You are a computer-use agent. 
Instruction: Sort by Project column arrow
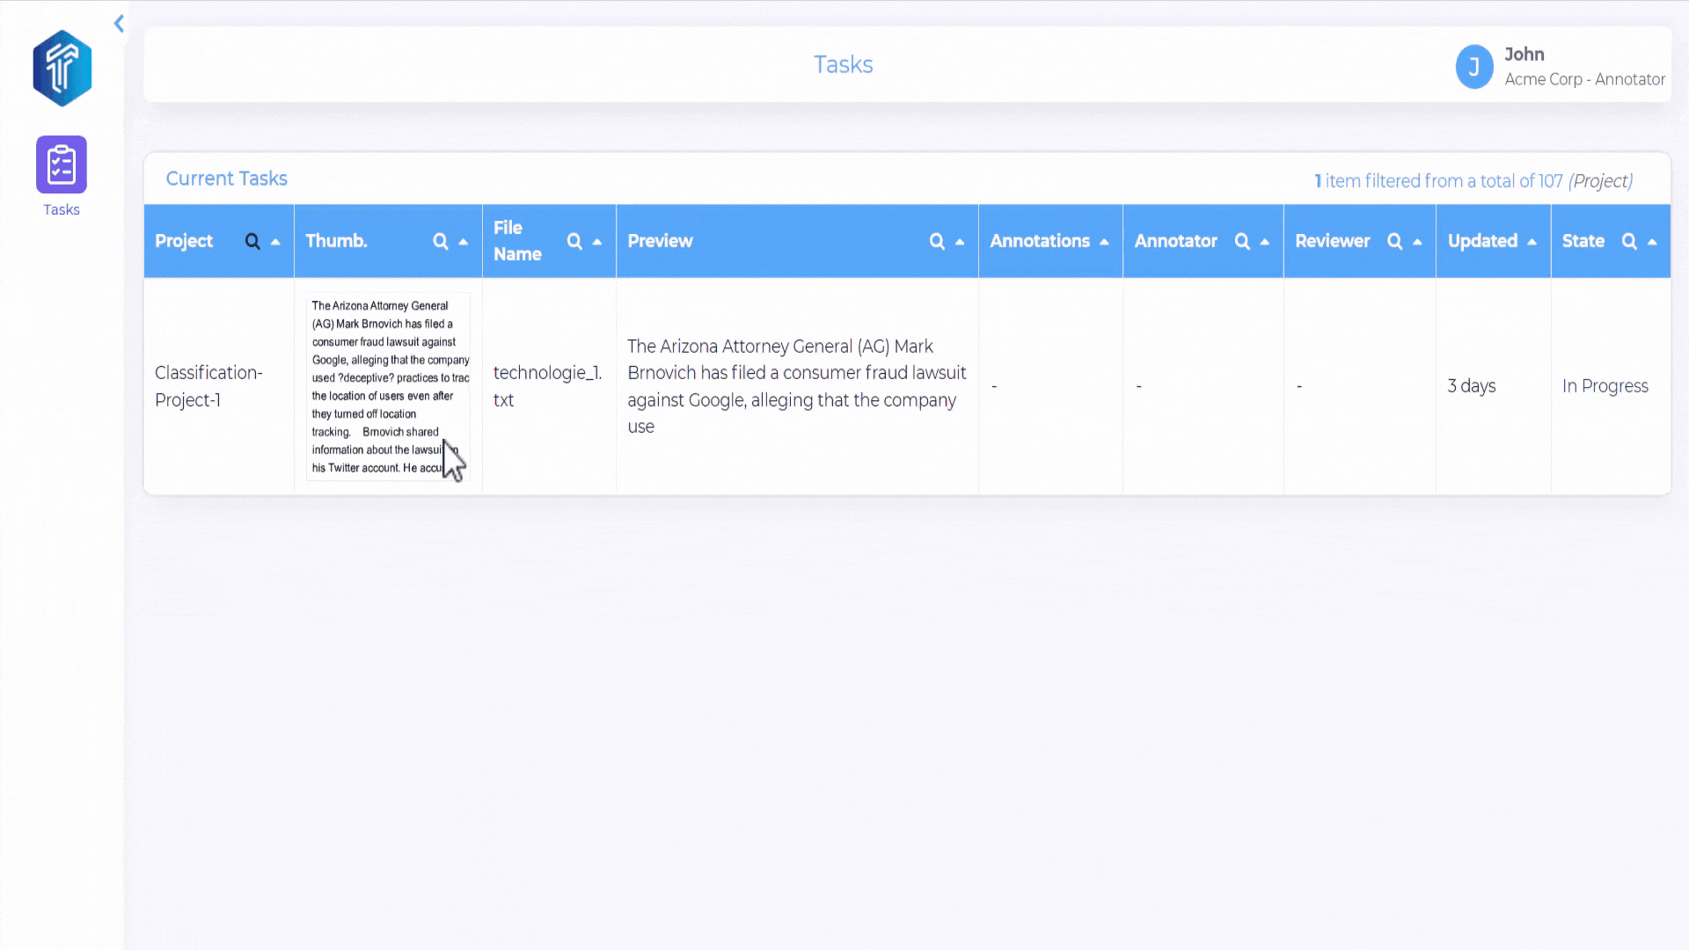coord(275,242)
